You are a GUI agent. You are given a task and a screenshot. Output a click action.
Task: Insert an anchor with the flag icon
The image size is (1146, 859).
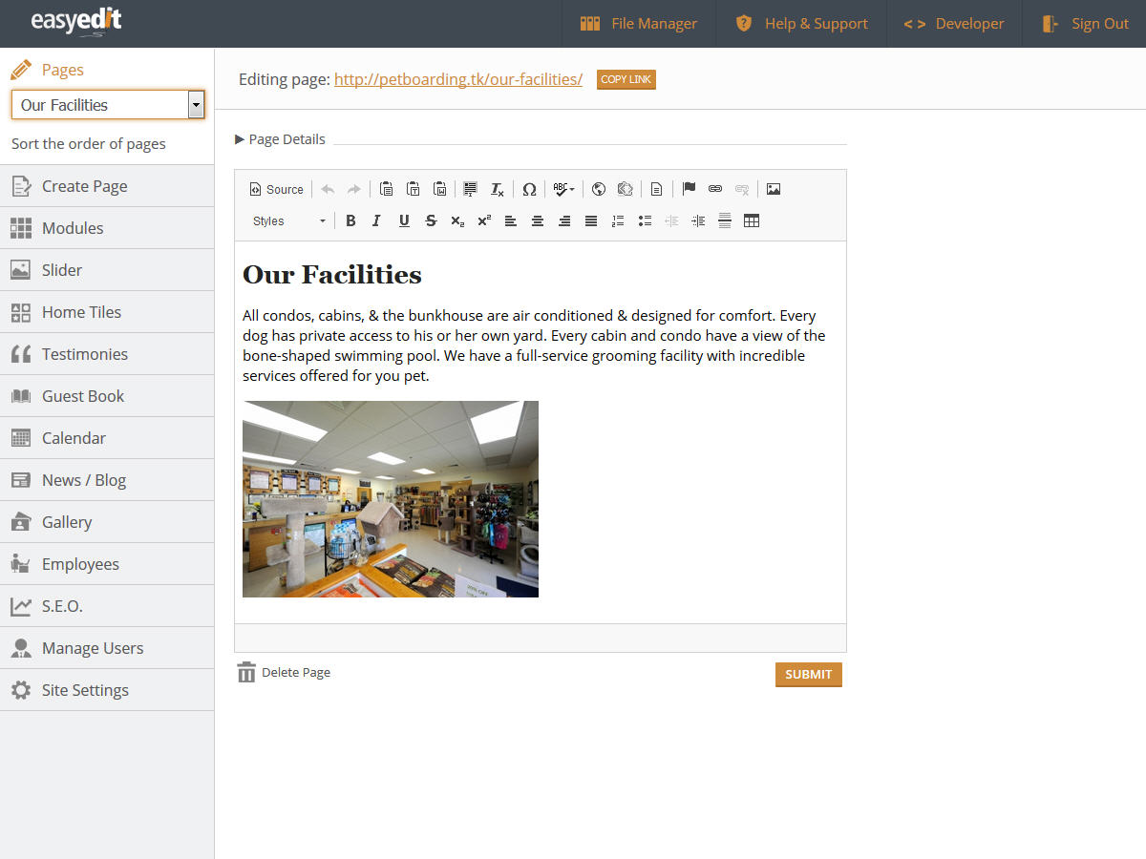689,189
